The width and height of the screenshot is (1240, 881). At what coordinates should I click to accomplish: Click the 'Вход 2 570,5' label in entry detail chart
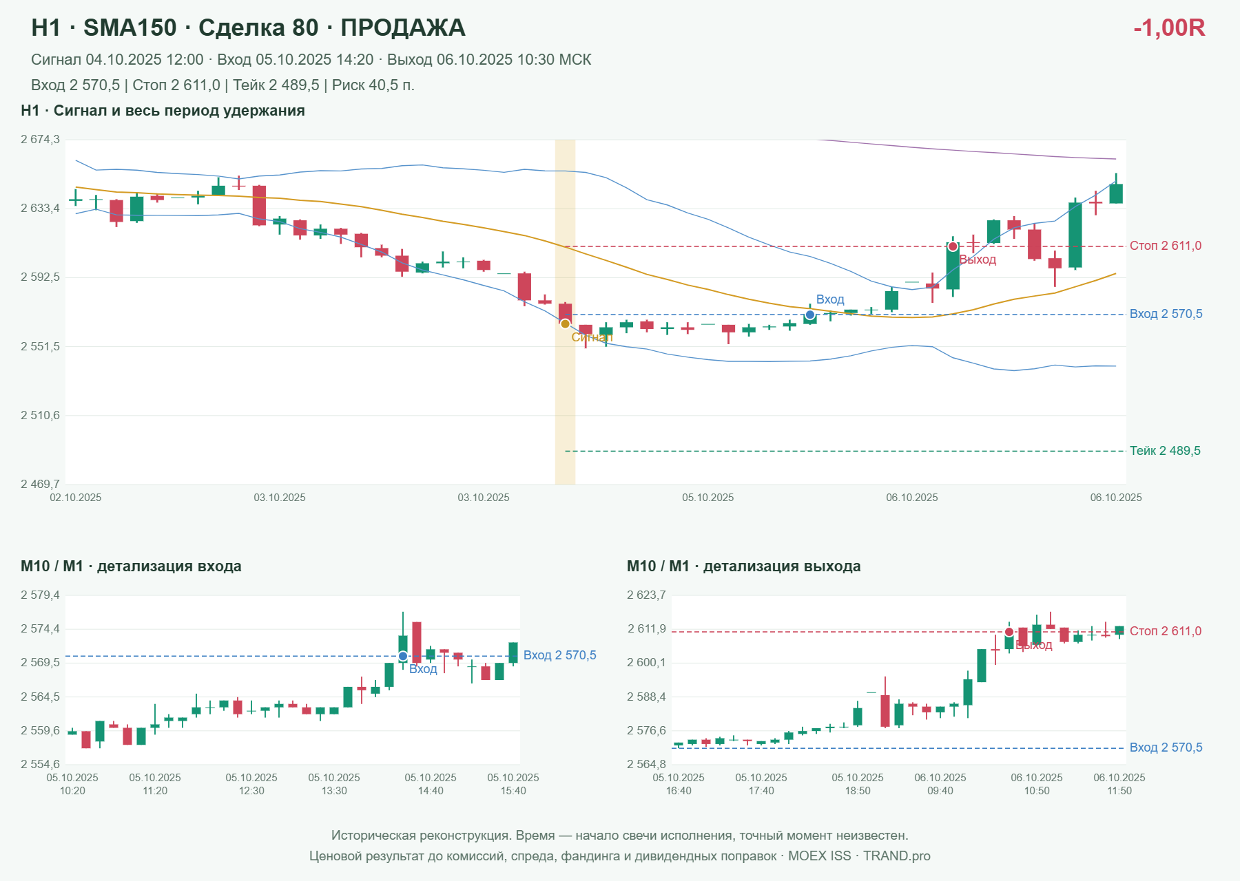tap(560, 655)
